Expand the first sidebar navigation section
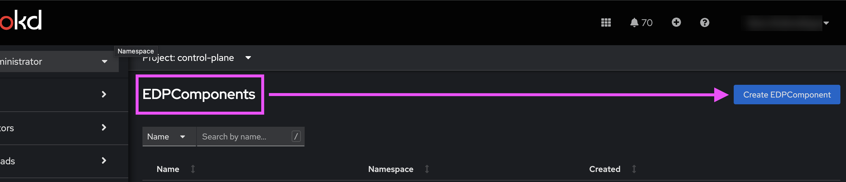The width and height of the screenshot is (846, 182). 64,95
